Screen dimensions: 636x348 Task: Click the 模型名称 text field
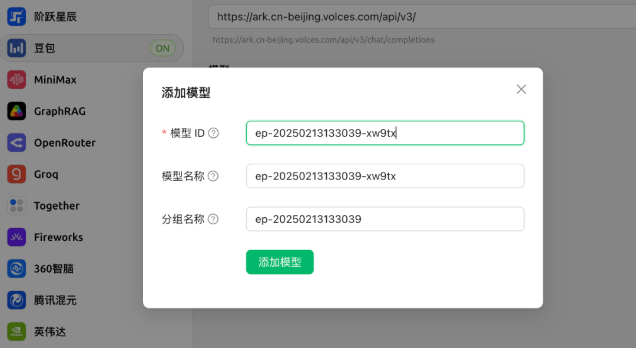tap(385, 176)
